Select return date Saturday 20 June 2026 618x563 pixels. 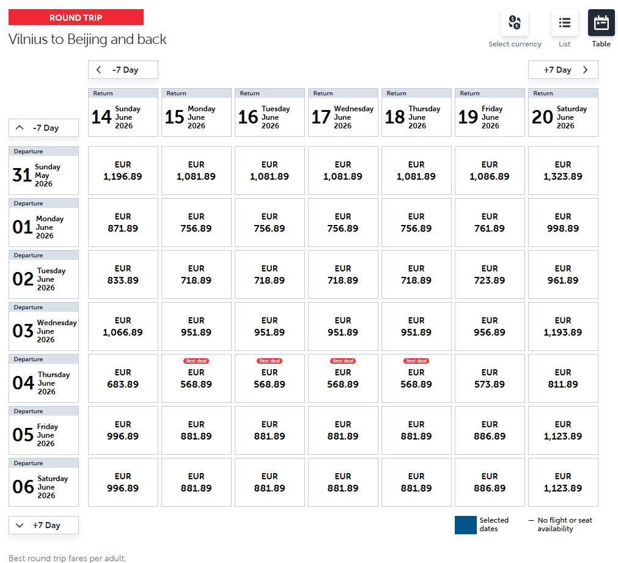pyautogui.click(x=563, y=112)
